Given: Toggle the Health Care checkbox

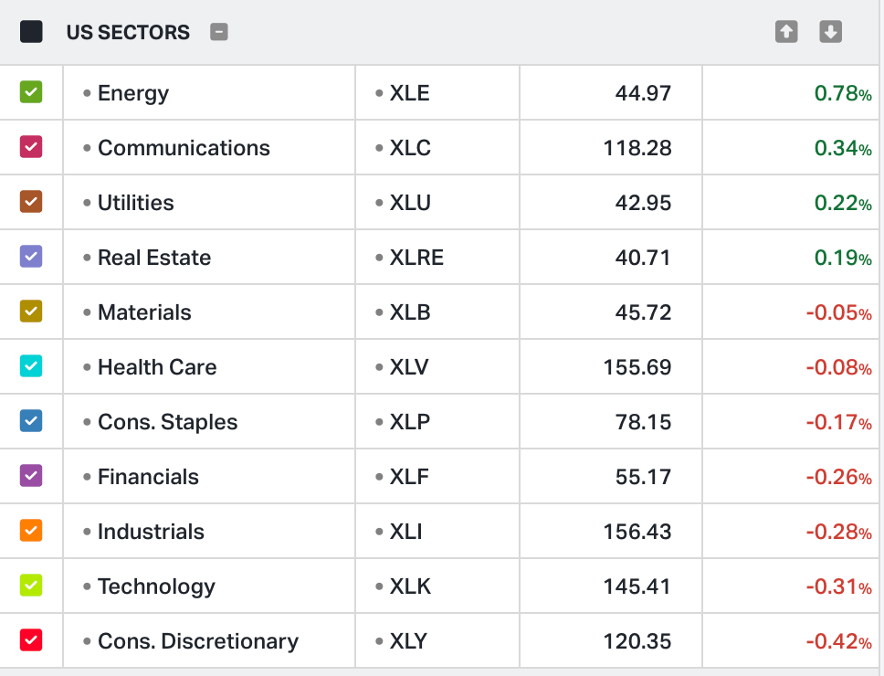Looking at the screenshot, I should (31, 366).
